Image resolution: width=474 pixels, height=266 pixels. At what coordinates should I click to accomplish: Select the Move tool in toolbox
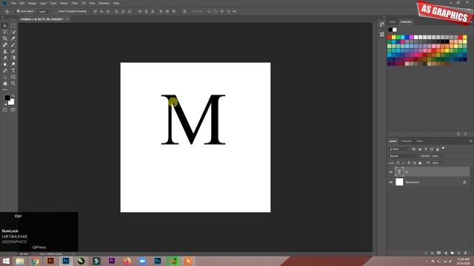(5, 26)
